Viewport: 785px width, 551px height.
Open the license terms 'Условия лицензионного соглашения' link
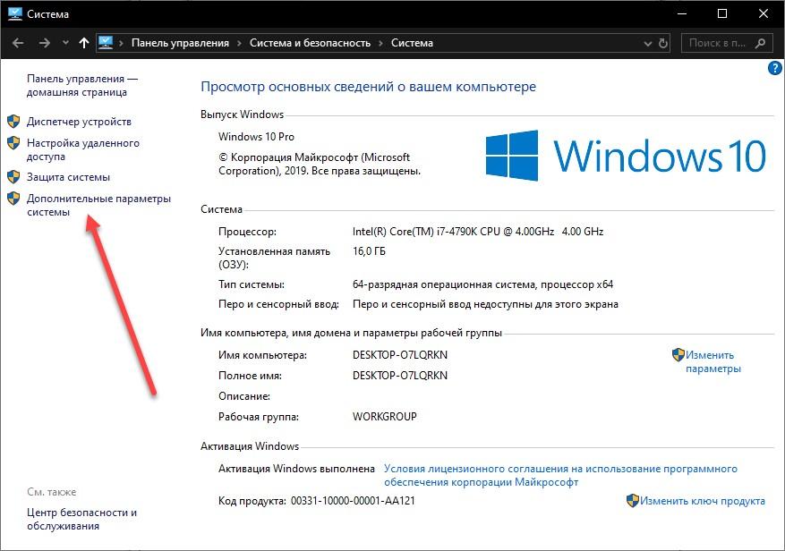pos(560,476)
